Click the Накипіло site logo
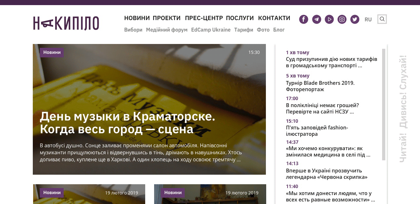The image size is (420, 204). (x=66, y=23)
